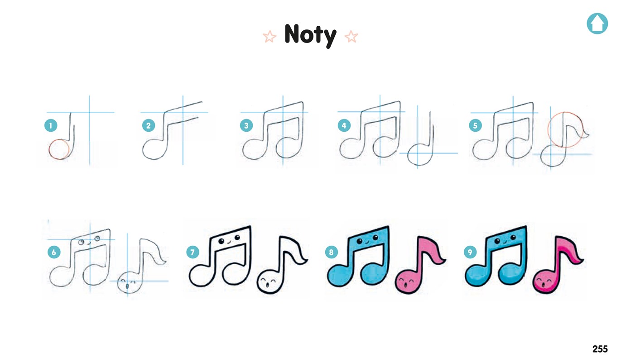Click the step 5 number badge
Screen dimensions: 621x362
point(475,125)
